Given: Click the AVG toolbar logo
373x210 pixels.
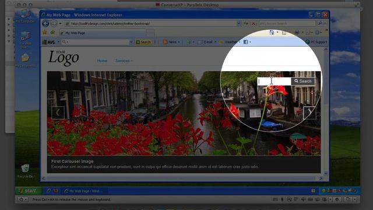Looking at the screenshot, I should [x=48, y=42].
